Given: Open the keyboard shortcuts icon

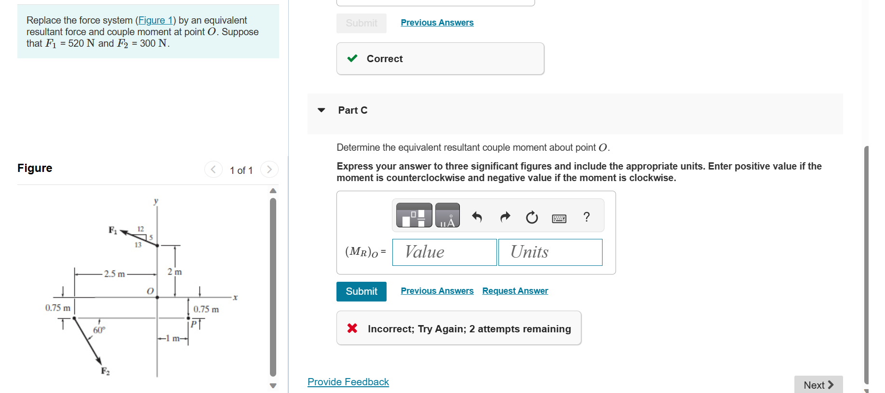Looking at the screenshot, I should click(558, 218).
